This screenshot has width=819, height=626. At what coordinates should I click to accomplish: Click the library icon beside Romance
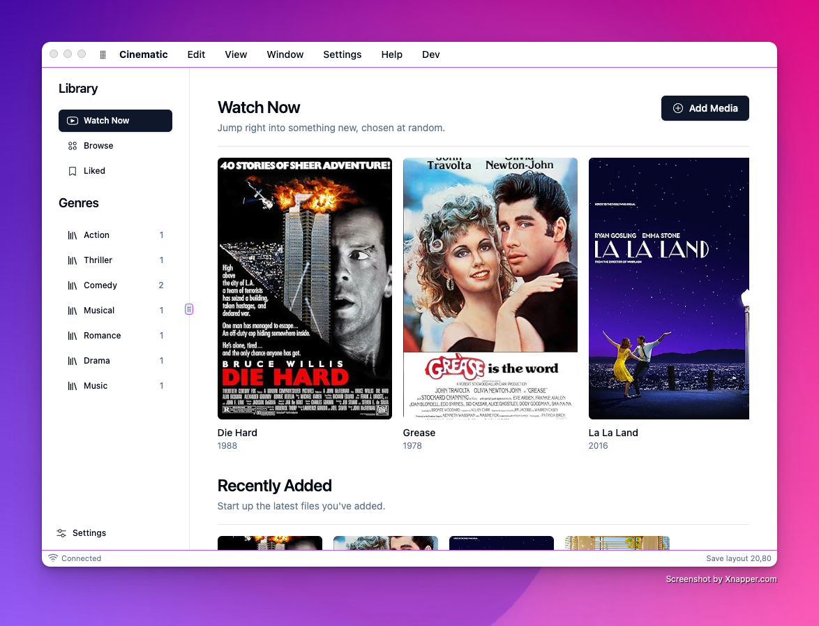(x=73, y=336)
